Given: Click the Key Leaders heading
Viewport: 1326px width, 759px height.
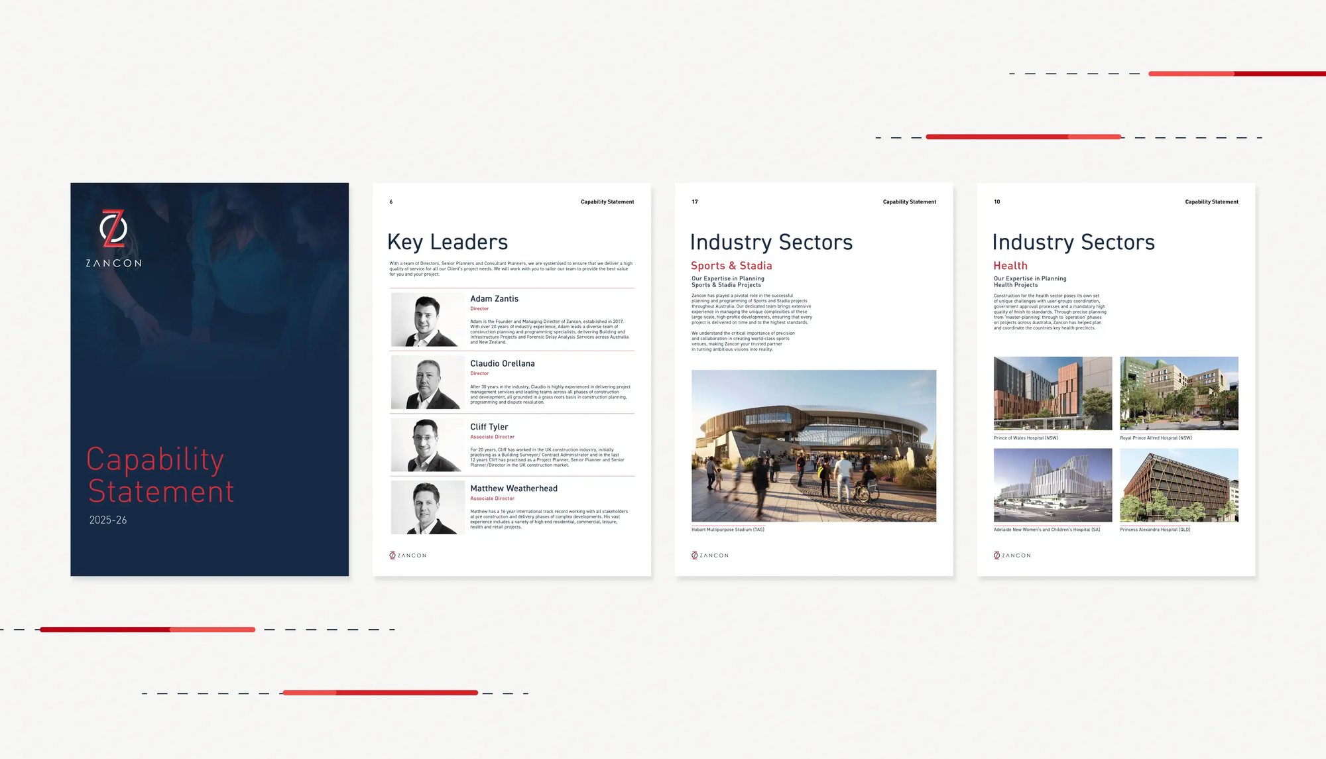Looking at the screenshot, I should click(x=448, y=243).
